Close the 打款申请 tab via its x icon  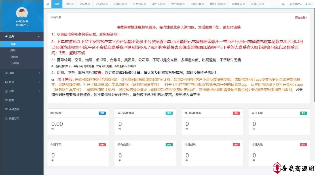tap(203, 4)
